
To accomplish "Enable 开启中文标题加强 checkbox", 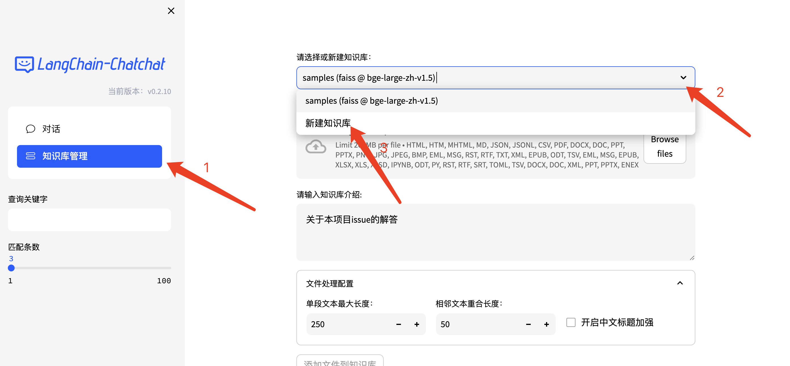I will click(570, 322).
